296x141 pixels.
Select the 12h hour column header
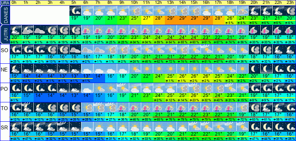coord(159,3)
